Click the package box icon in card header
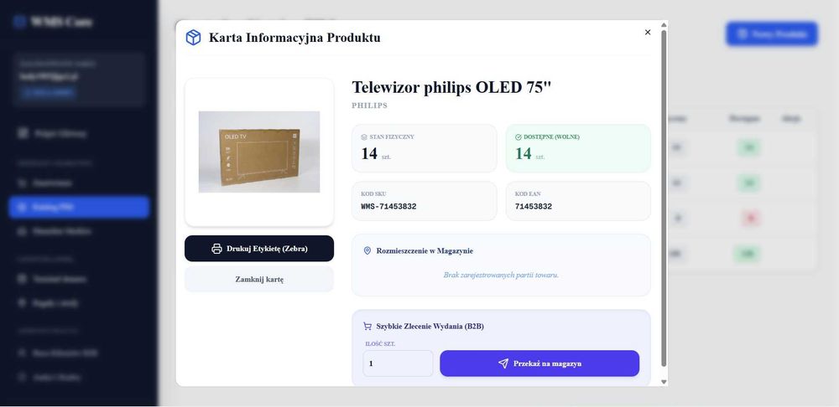This screenshot has width=839, height=407. (193, 38)
